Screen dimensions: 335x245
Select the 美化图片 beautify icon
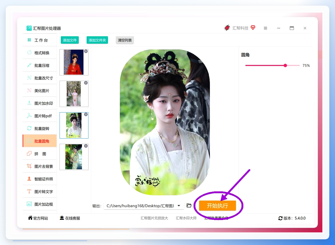point(29,91)
